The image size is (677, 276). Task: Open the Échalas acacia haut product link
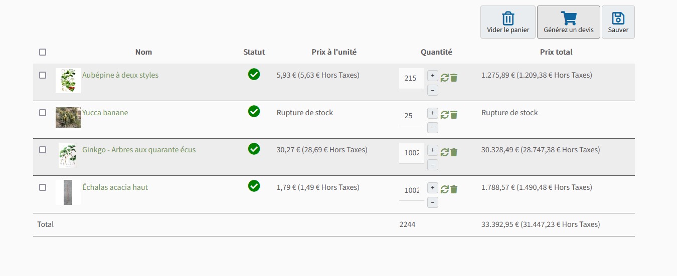(x=115, y=187)
